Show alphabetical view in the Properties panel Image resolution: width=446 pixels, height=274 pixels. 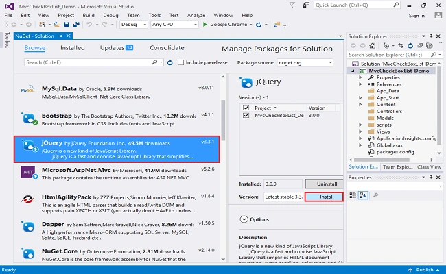tap(363, 195)
